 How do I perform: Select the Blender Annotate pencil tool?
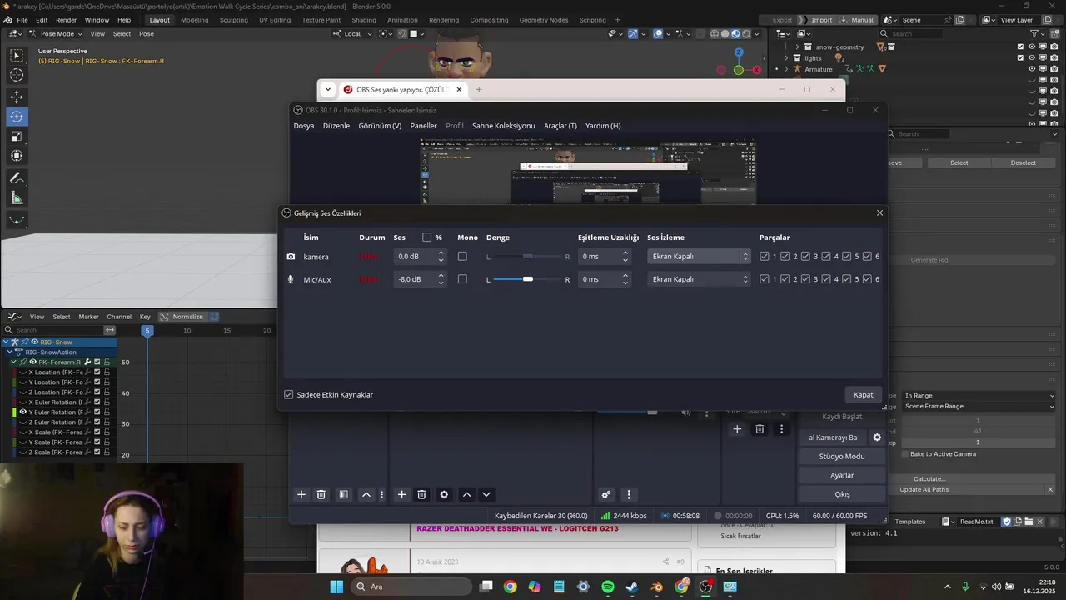[x=17, y=178]
